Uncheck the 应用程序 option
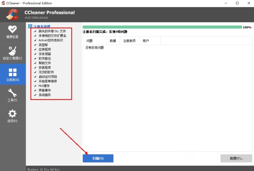Image resolution: width=254 pixels, height=171 pixels. coord(35,49)
